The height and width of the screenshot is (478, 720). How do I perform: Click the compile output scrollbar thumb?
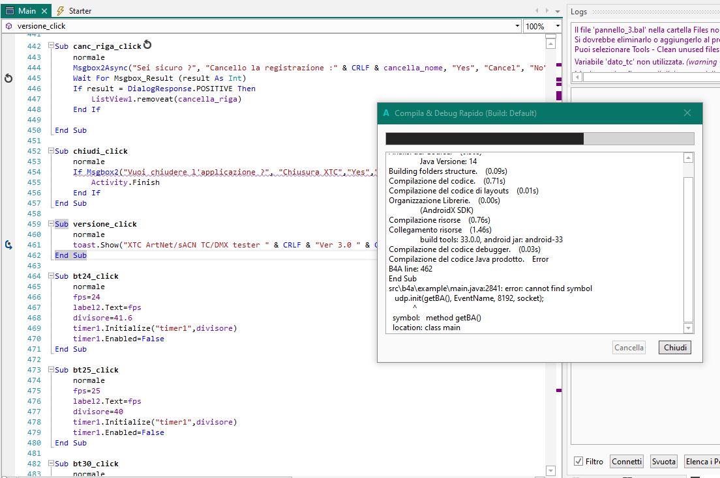click(x=688, y=249)
